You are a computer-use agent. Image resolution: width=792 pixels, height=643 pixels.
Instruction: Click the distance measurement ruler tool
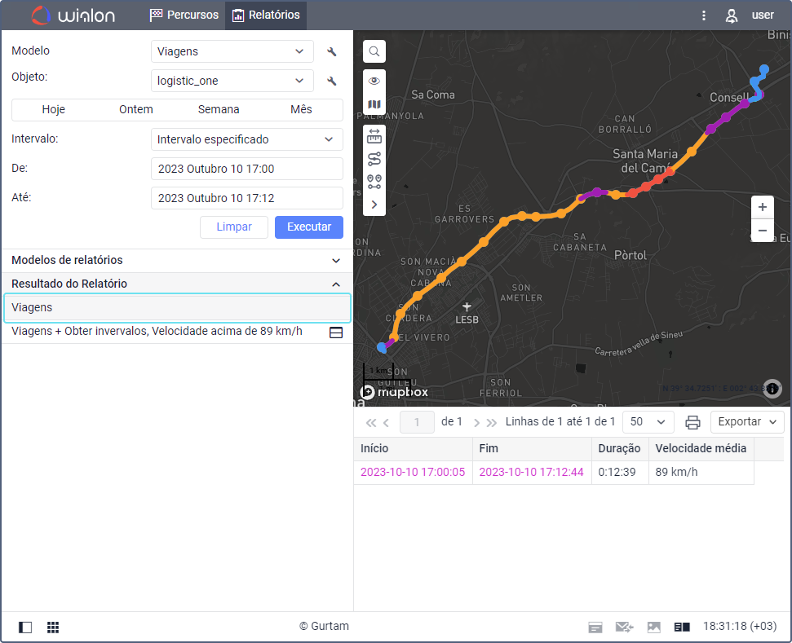[374, 136]
